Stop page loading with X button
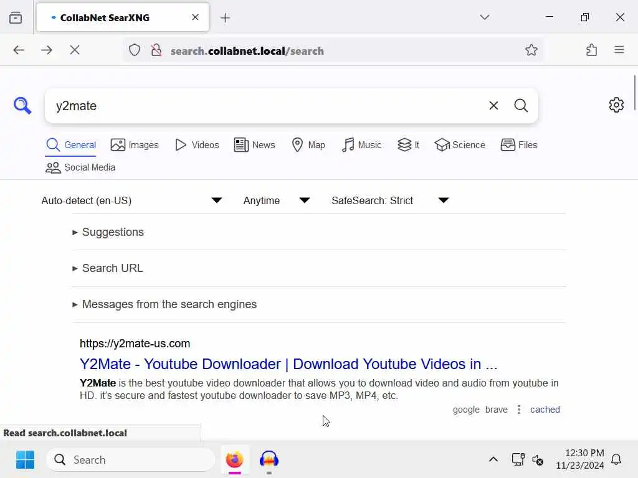 click(75, 50)
